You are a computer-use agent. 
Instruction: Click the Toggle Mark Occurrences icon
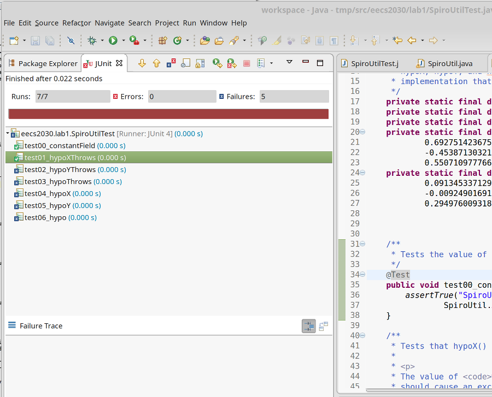coord(277,40)
